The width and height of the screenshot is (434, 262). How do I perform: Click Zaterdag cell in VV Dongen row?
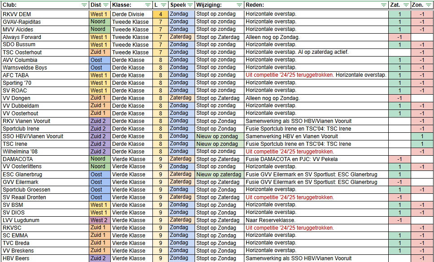coord(182,98)
